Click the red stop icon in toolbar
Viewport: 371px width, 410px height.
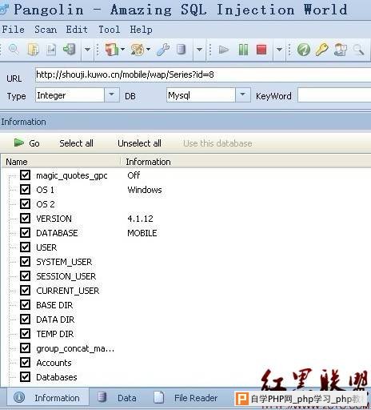tap(261, 50)
